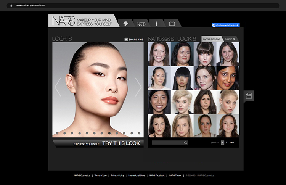
Task: Click the info icon tab
Action: [x=156, y=24]
